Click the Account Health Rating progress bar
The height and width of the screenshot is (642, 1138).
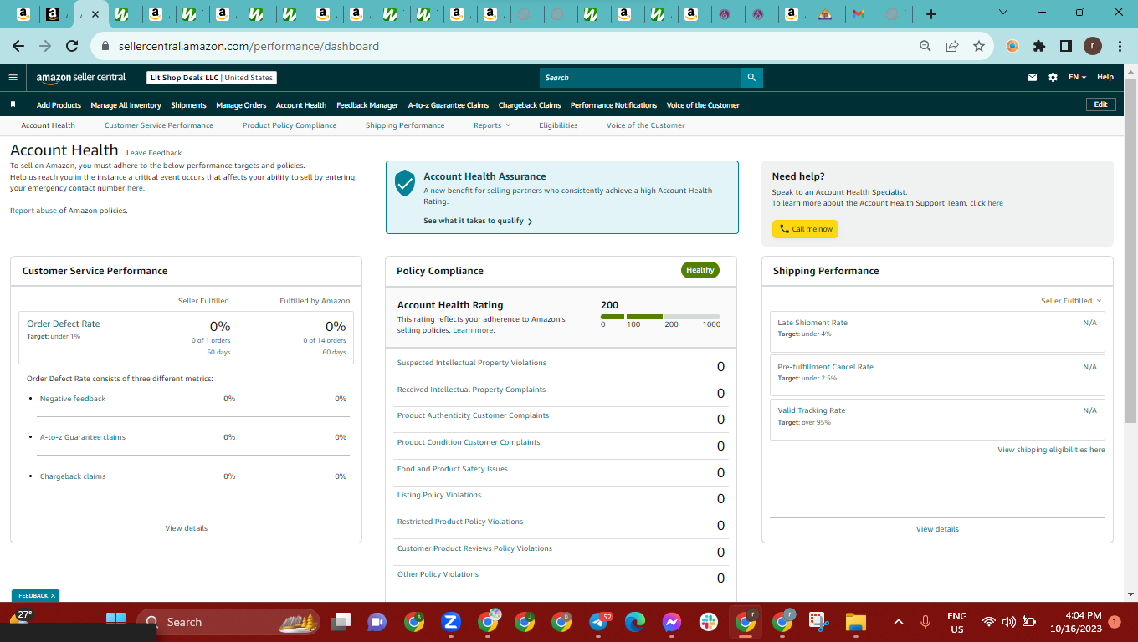(660, 317)
